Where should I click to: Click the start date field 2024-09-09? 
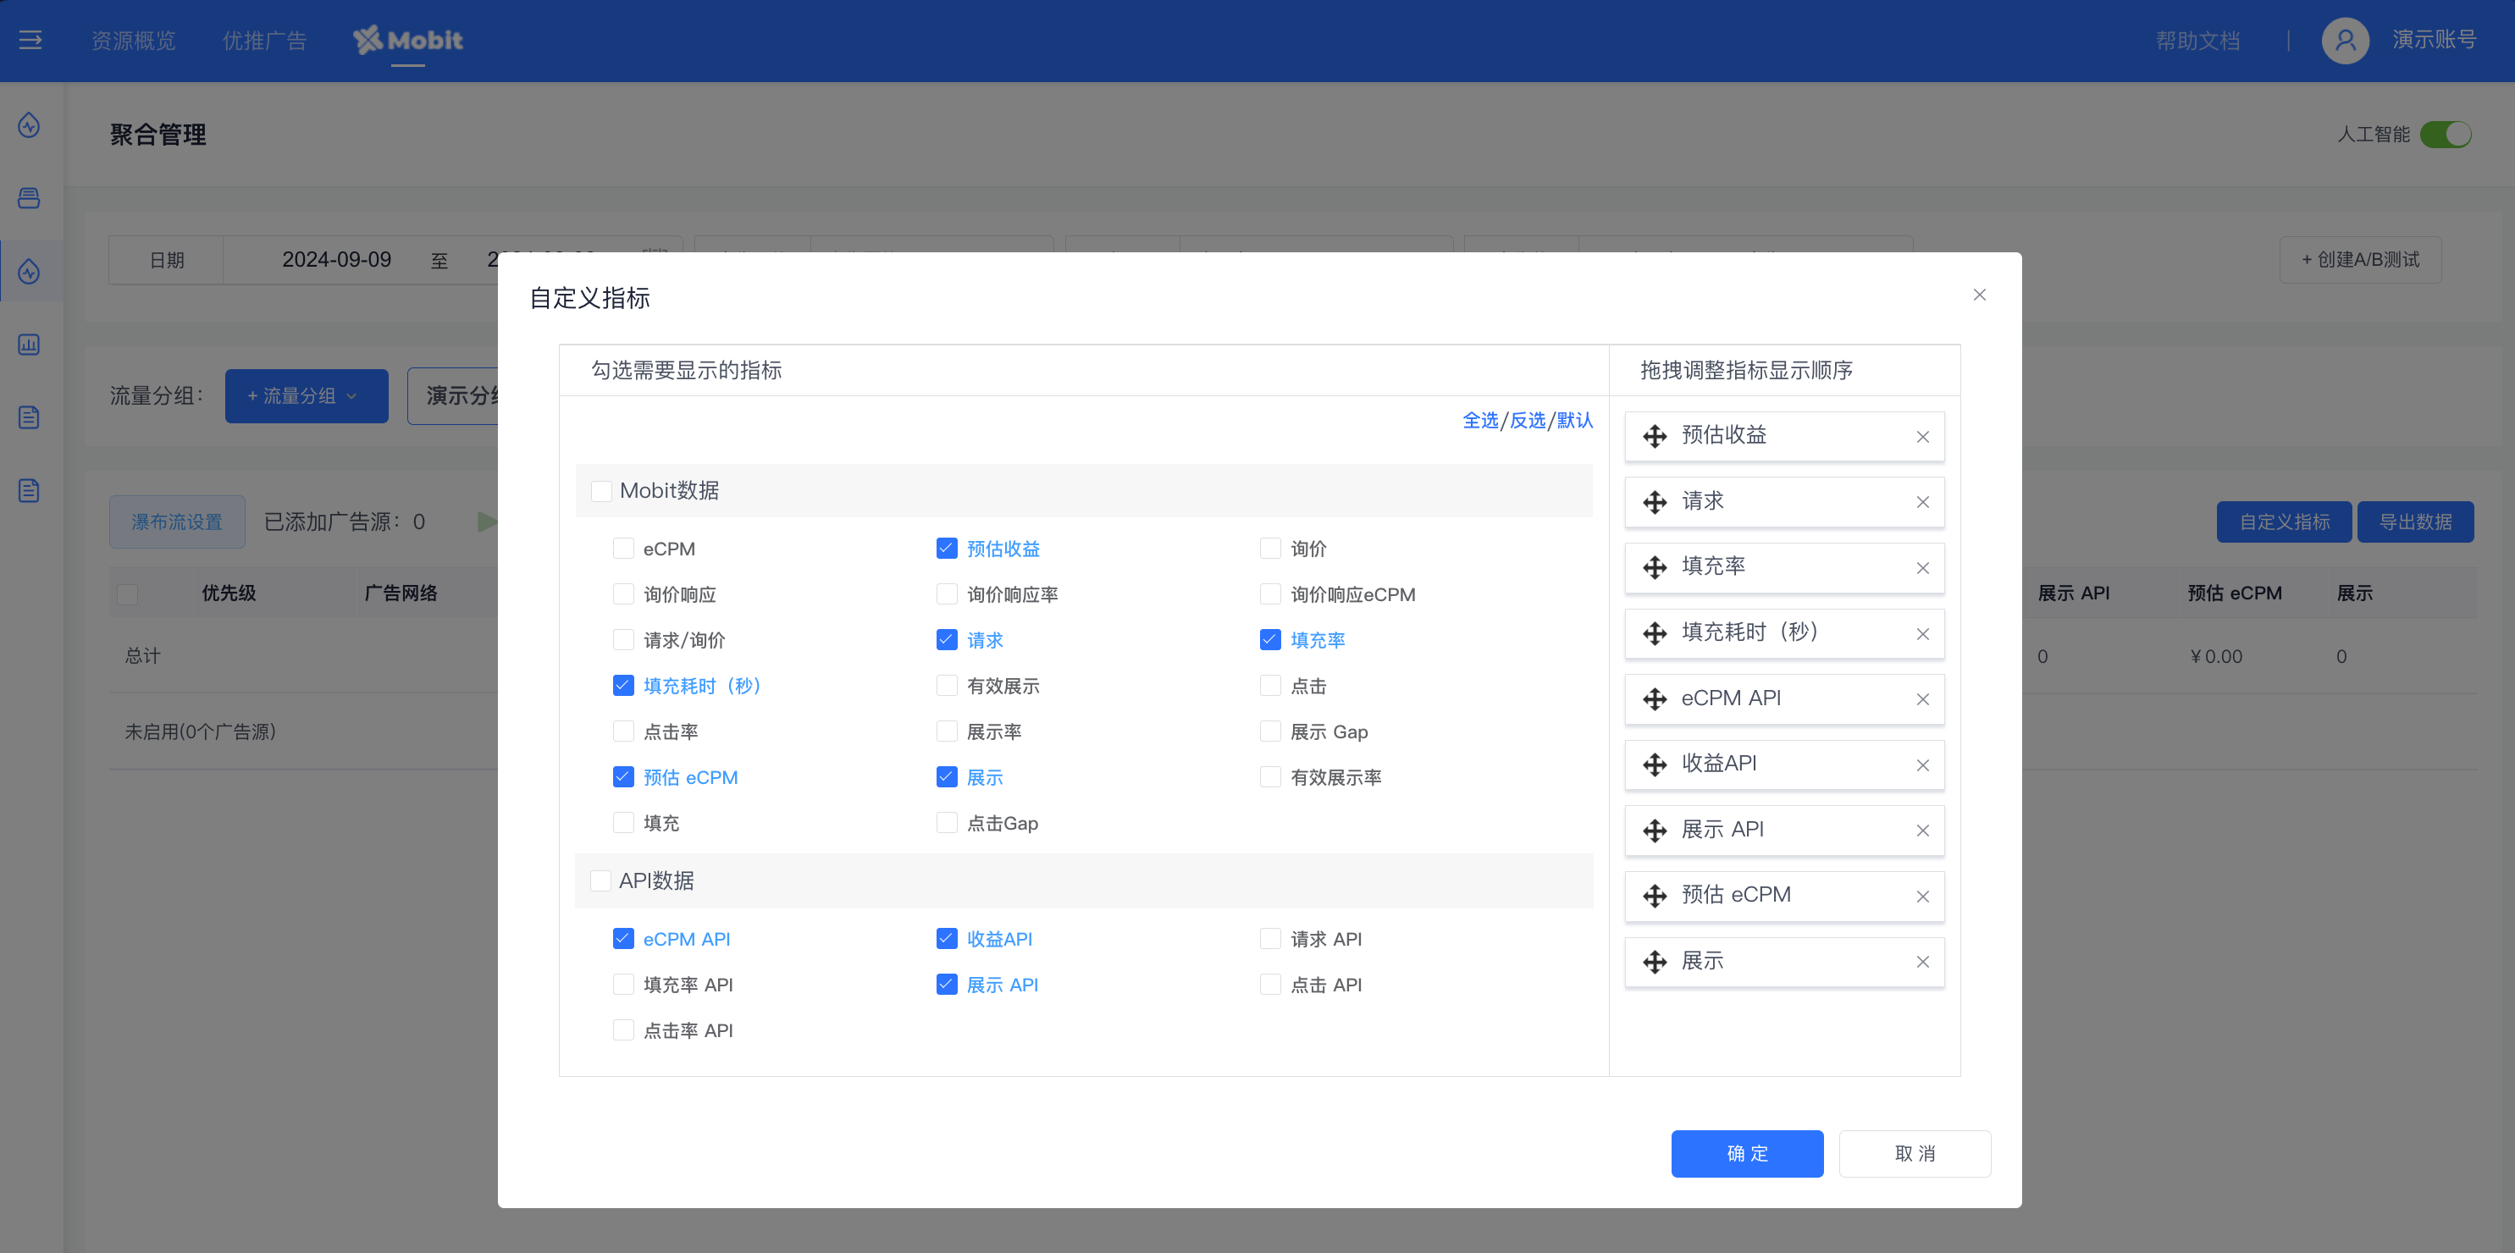[337, 260]
